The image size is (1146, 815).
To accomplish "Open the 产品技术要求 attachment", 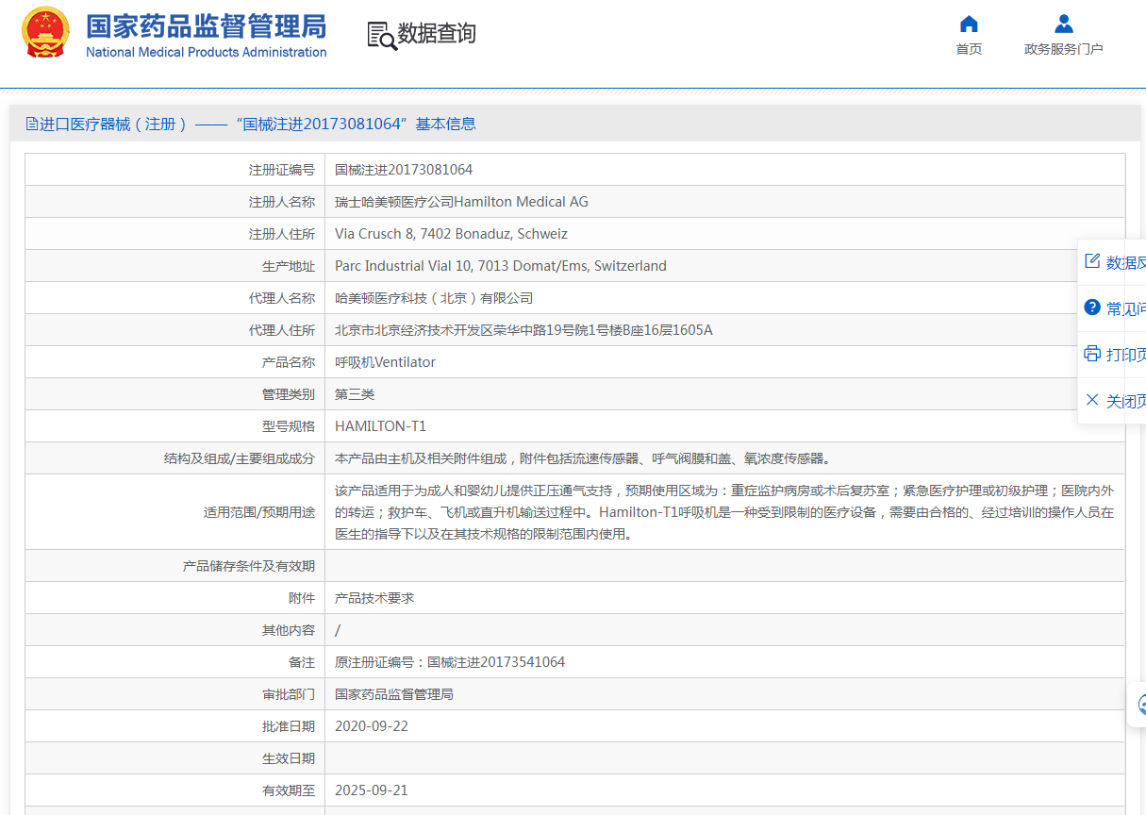I will point(374,598).
